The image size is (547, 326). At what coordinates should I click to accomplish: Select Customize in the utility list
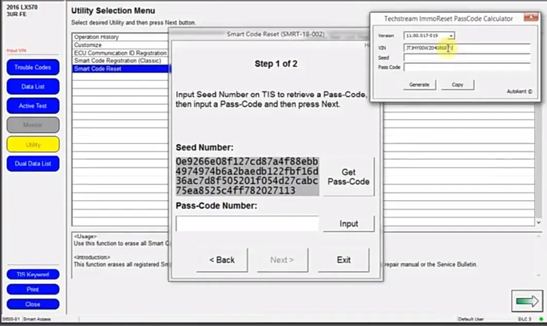(x=121, y=45)
